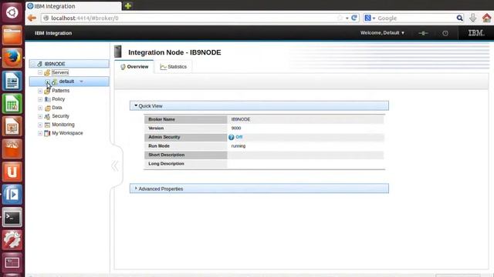Click the IBM logo in header

click(x=476, y=33)
